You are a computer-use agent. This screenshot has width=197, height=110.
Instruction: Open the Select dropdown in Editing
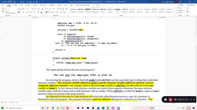pos(180,13)
